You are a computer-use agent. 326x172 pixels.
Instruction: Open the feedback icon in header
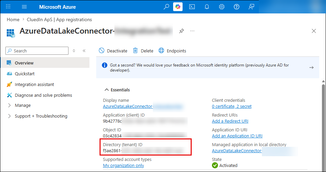coord(251,7)
